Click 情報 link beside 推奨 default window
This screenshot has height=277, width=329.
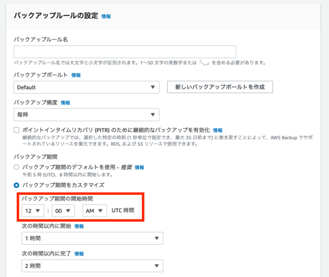pos(139,168)
